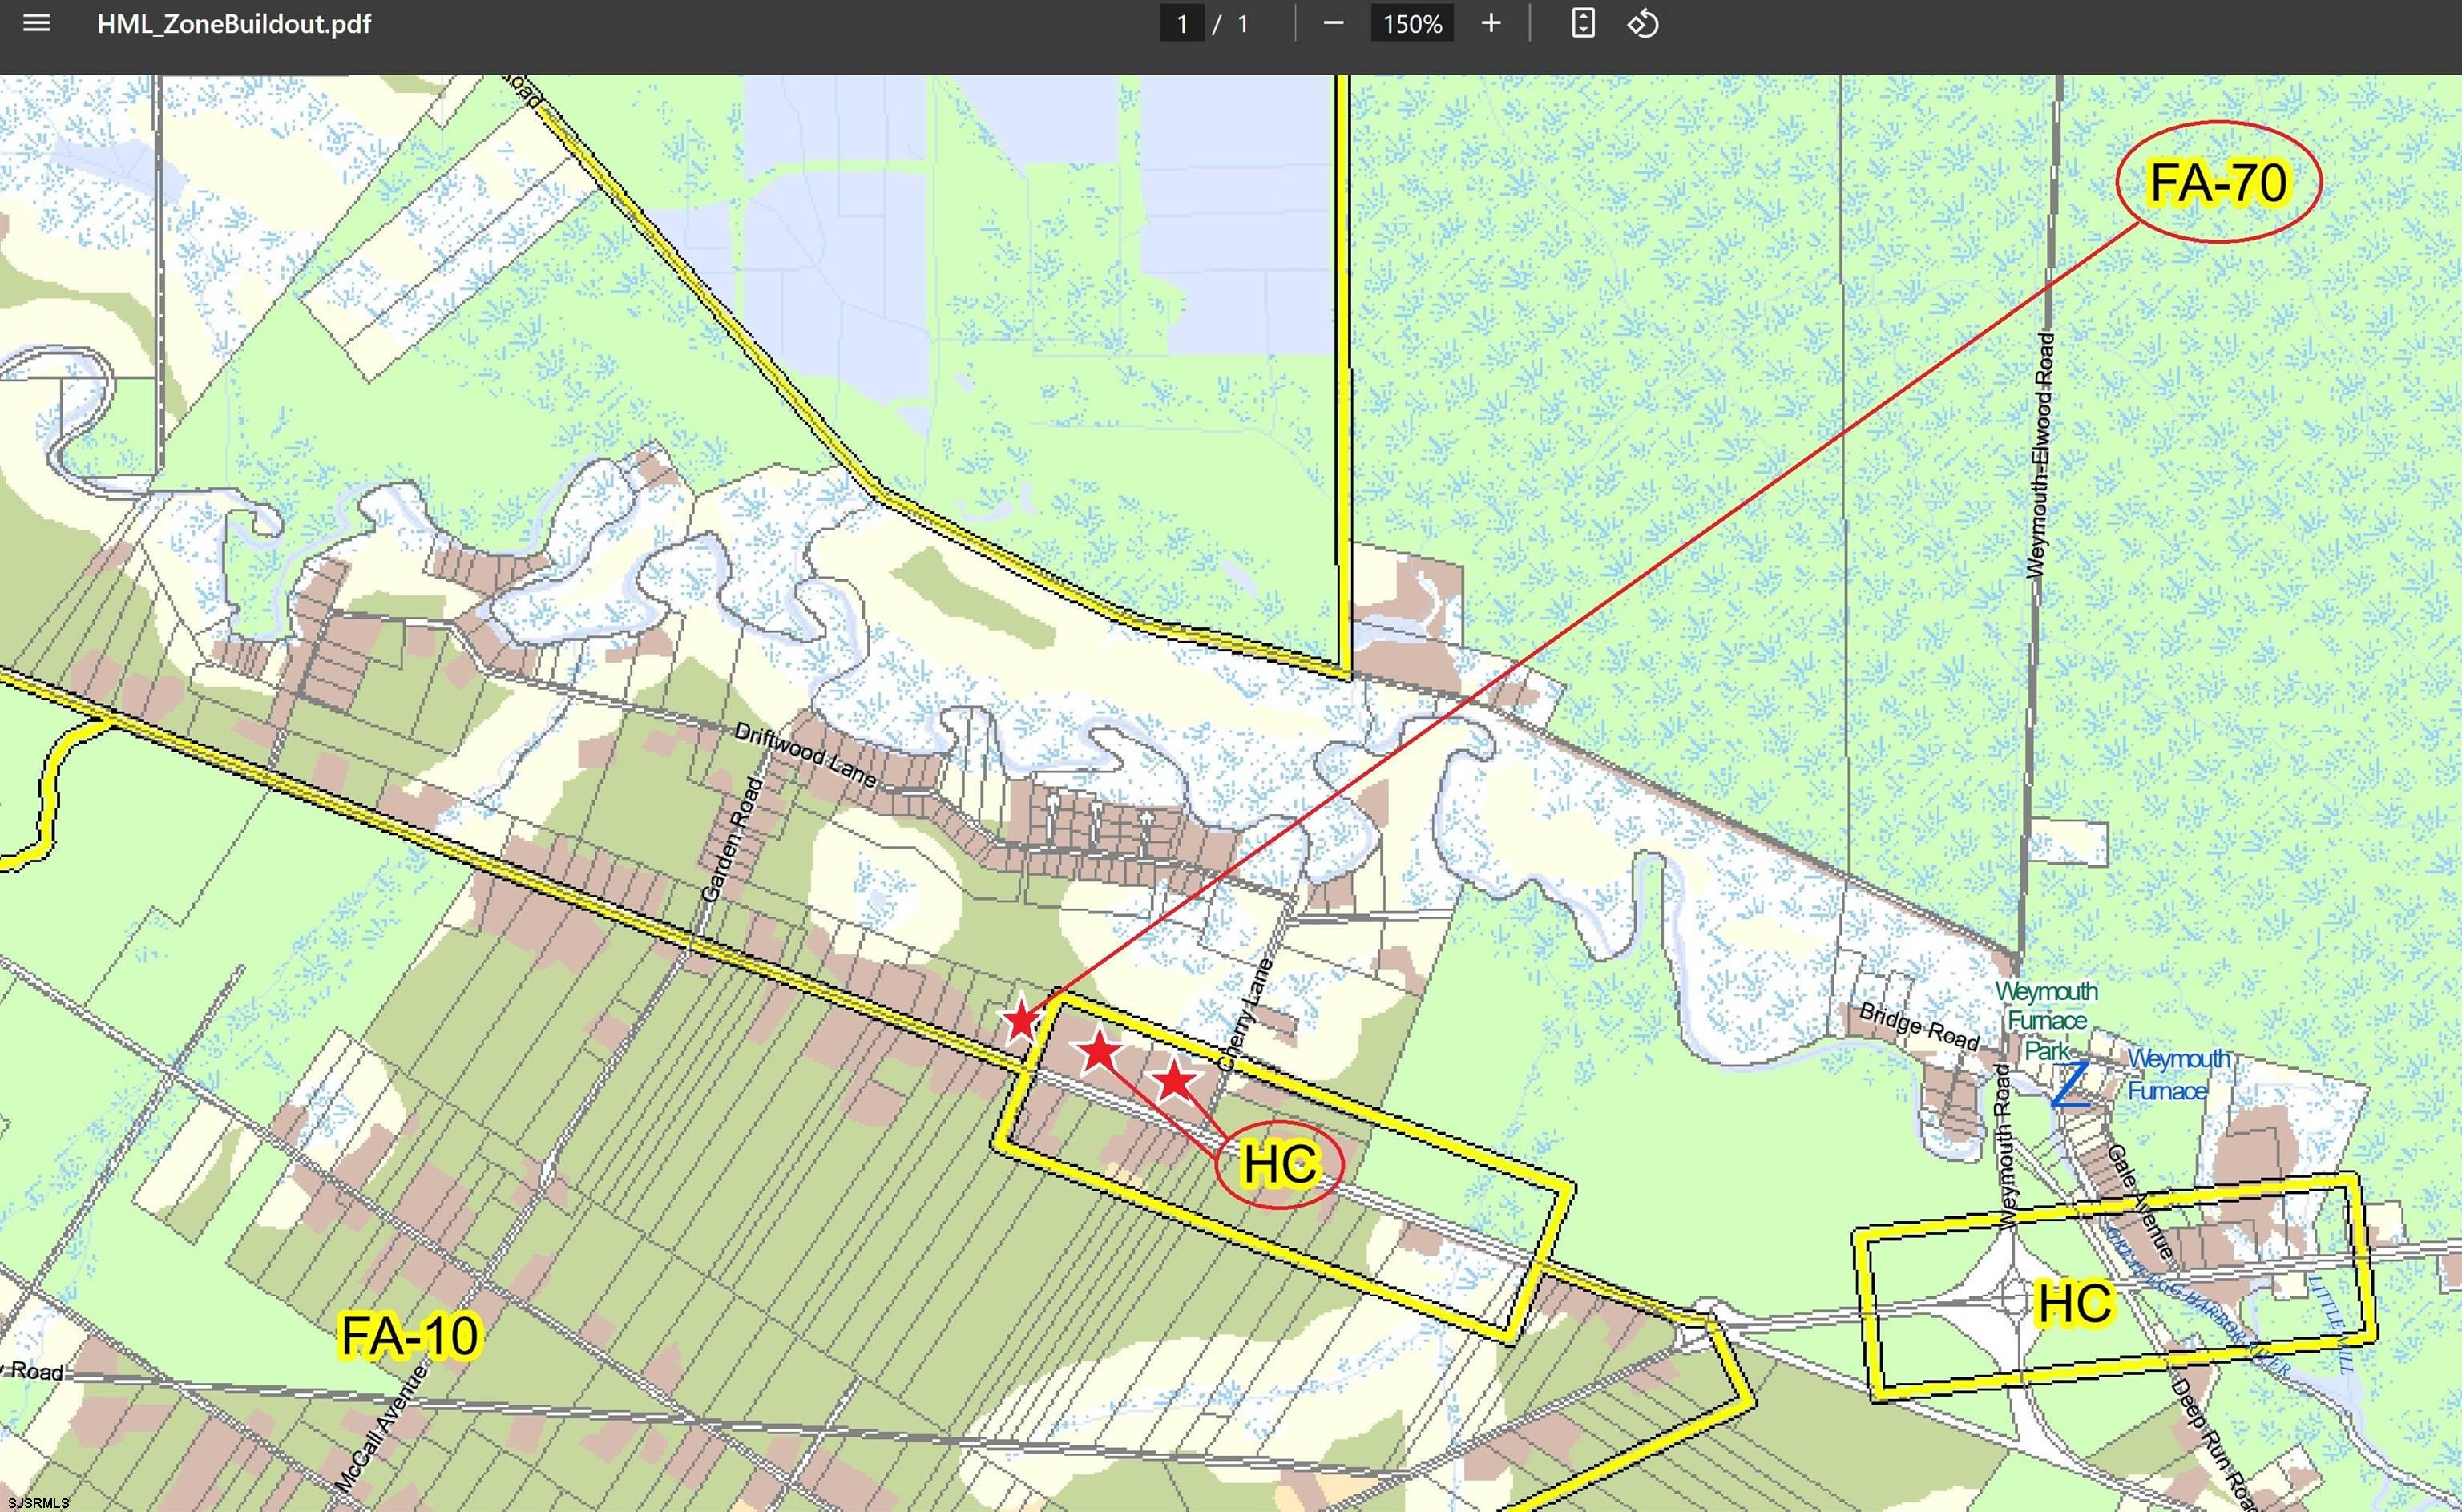2462x1512 pixels.
Task: Click the HML_ZoneBuildout.pdf file title
Action: click(x=234, y=24)
